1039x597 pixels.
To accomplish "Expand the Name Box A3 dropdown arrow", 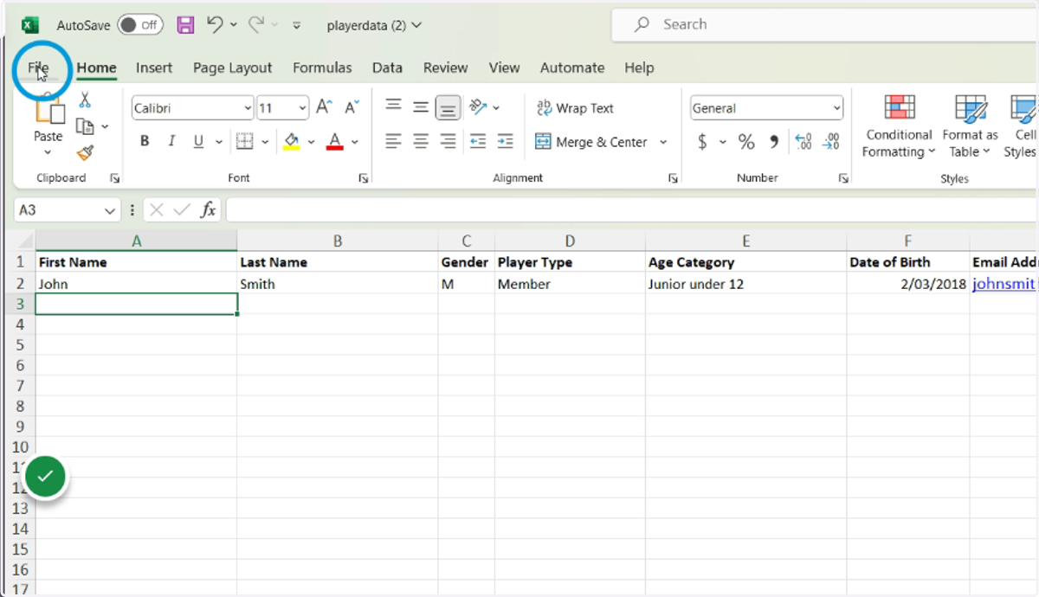I will [110, 210].
